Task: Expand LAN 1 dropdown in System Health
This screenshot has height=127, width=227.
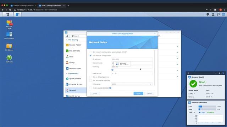Action: (x=194, y=94)
